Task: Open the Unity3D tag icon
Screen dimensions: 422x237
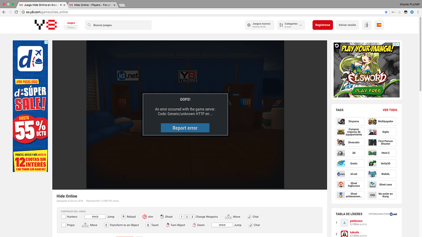Action: click(372, 163)
